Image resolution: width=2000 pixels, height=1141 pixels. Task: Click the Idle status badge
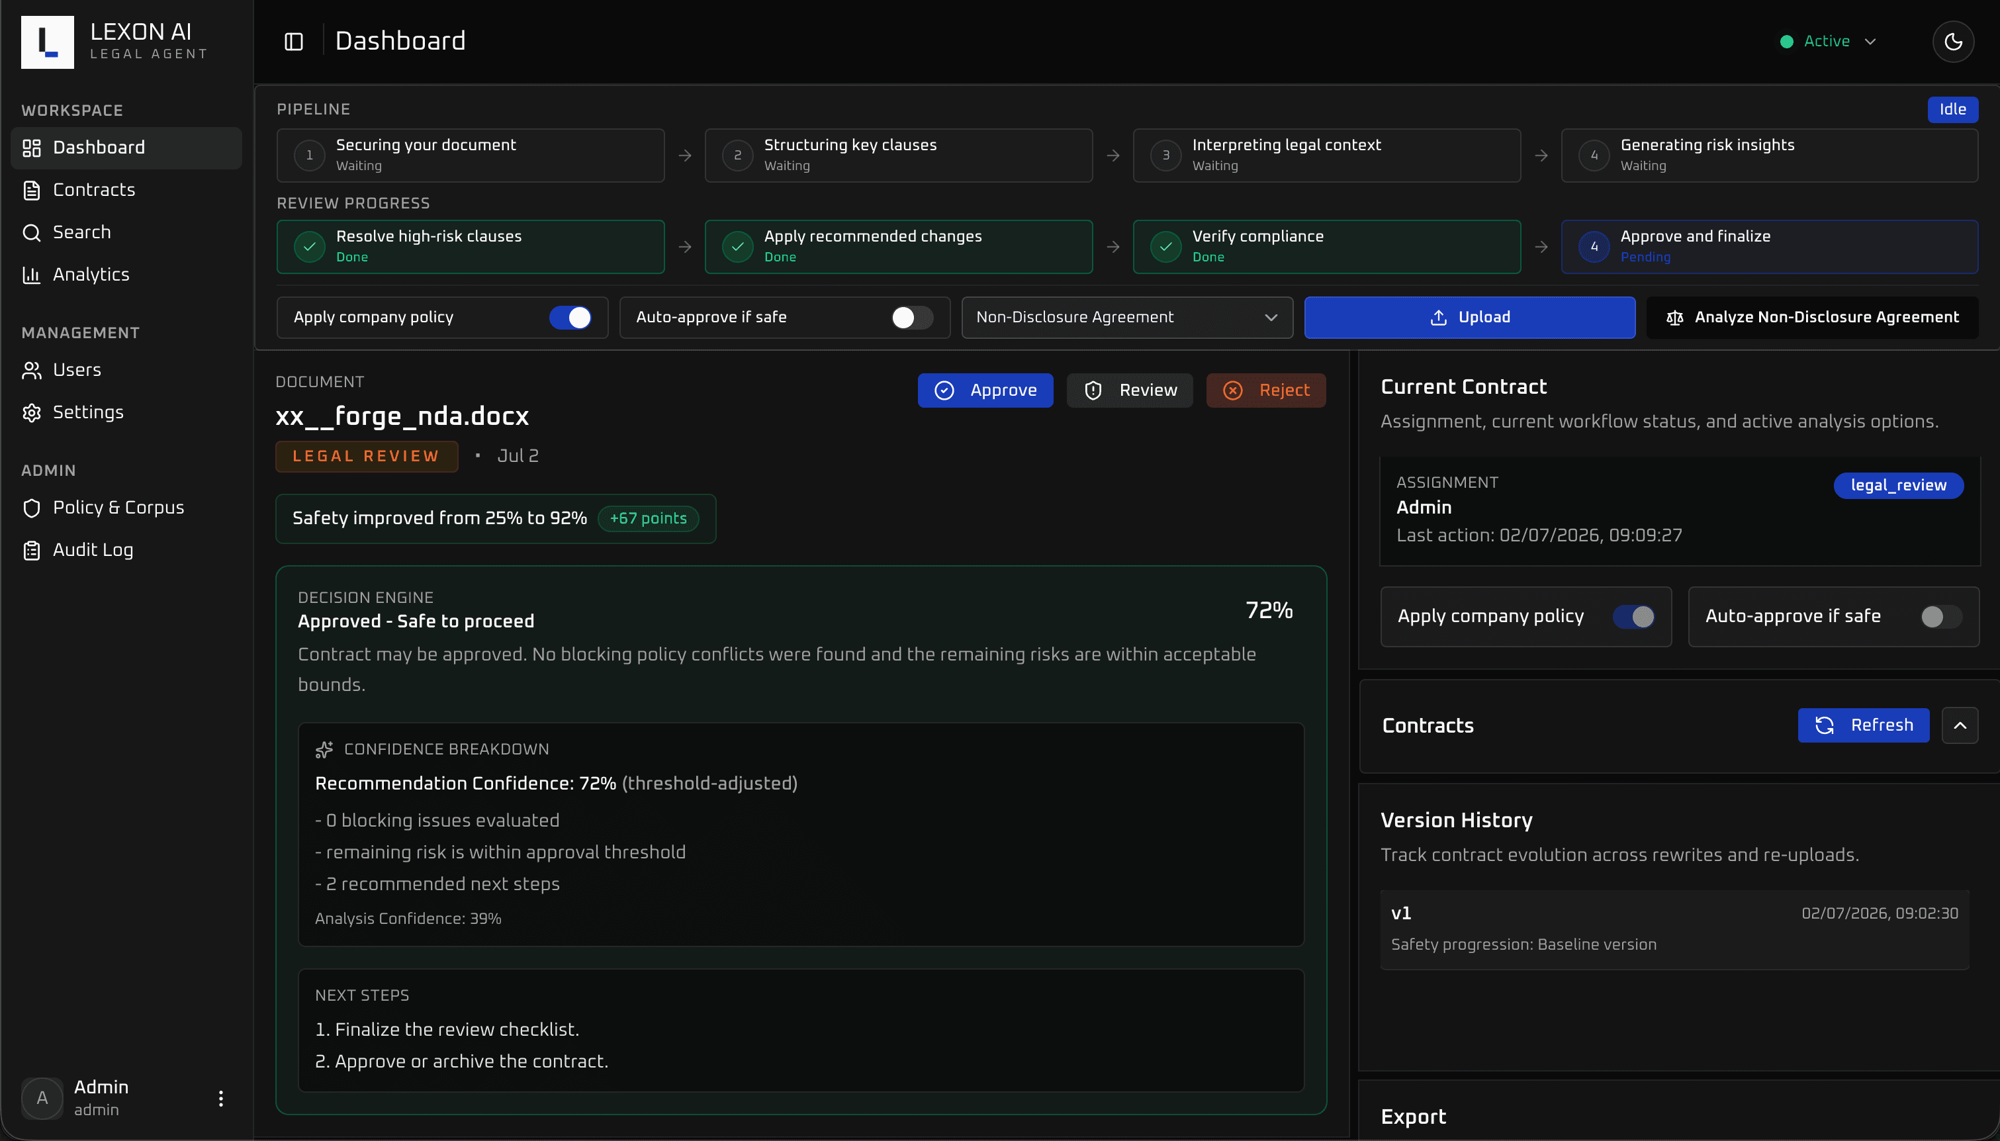(x=1952, y=110)
